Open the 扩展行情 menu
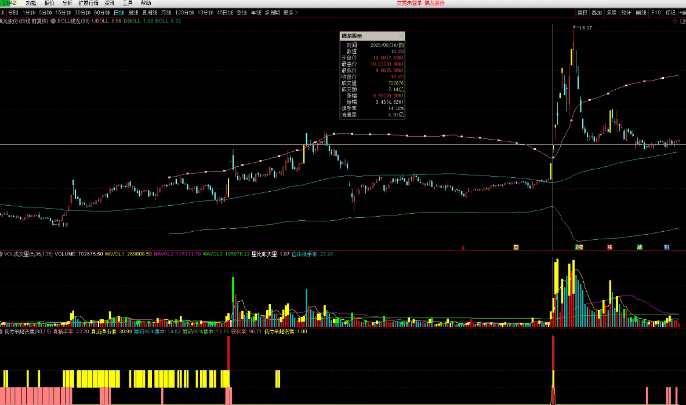This screenshot has height=405, width=686. (x=88, y=3)
